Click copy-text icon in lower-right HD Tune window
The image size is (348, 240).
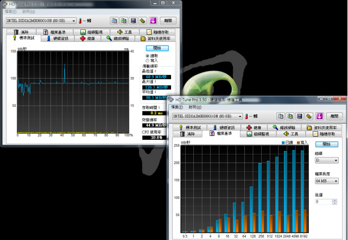[281, 116]
